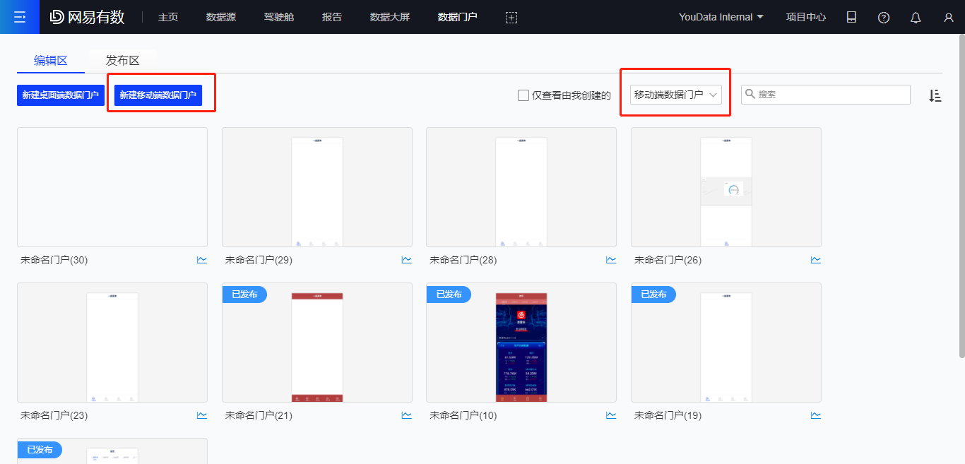The image size is (965, 464).
Task: Open thumbnail of 未命名门户(28)
Action: point(521,187)
